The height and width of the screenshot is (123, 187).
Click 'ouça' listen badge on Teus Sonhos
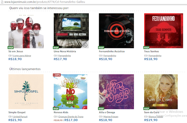(x=146, y=48)
